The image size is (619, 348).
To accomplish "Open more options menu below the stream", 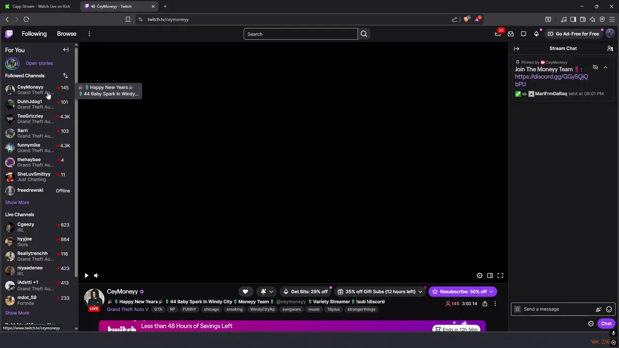I will click(x=495, y=304).
